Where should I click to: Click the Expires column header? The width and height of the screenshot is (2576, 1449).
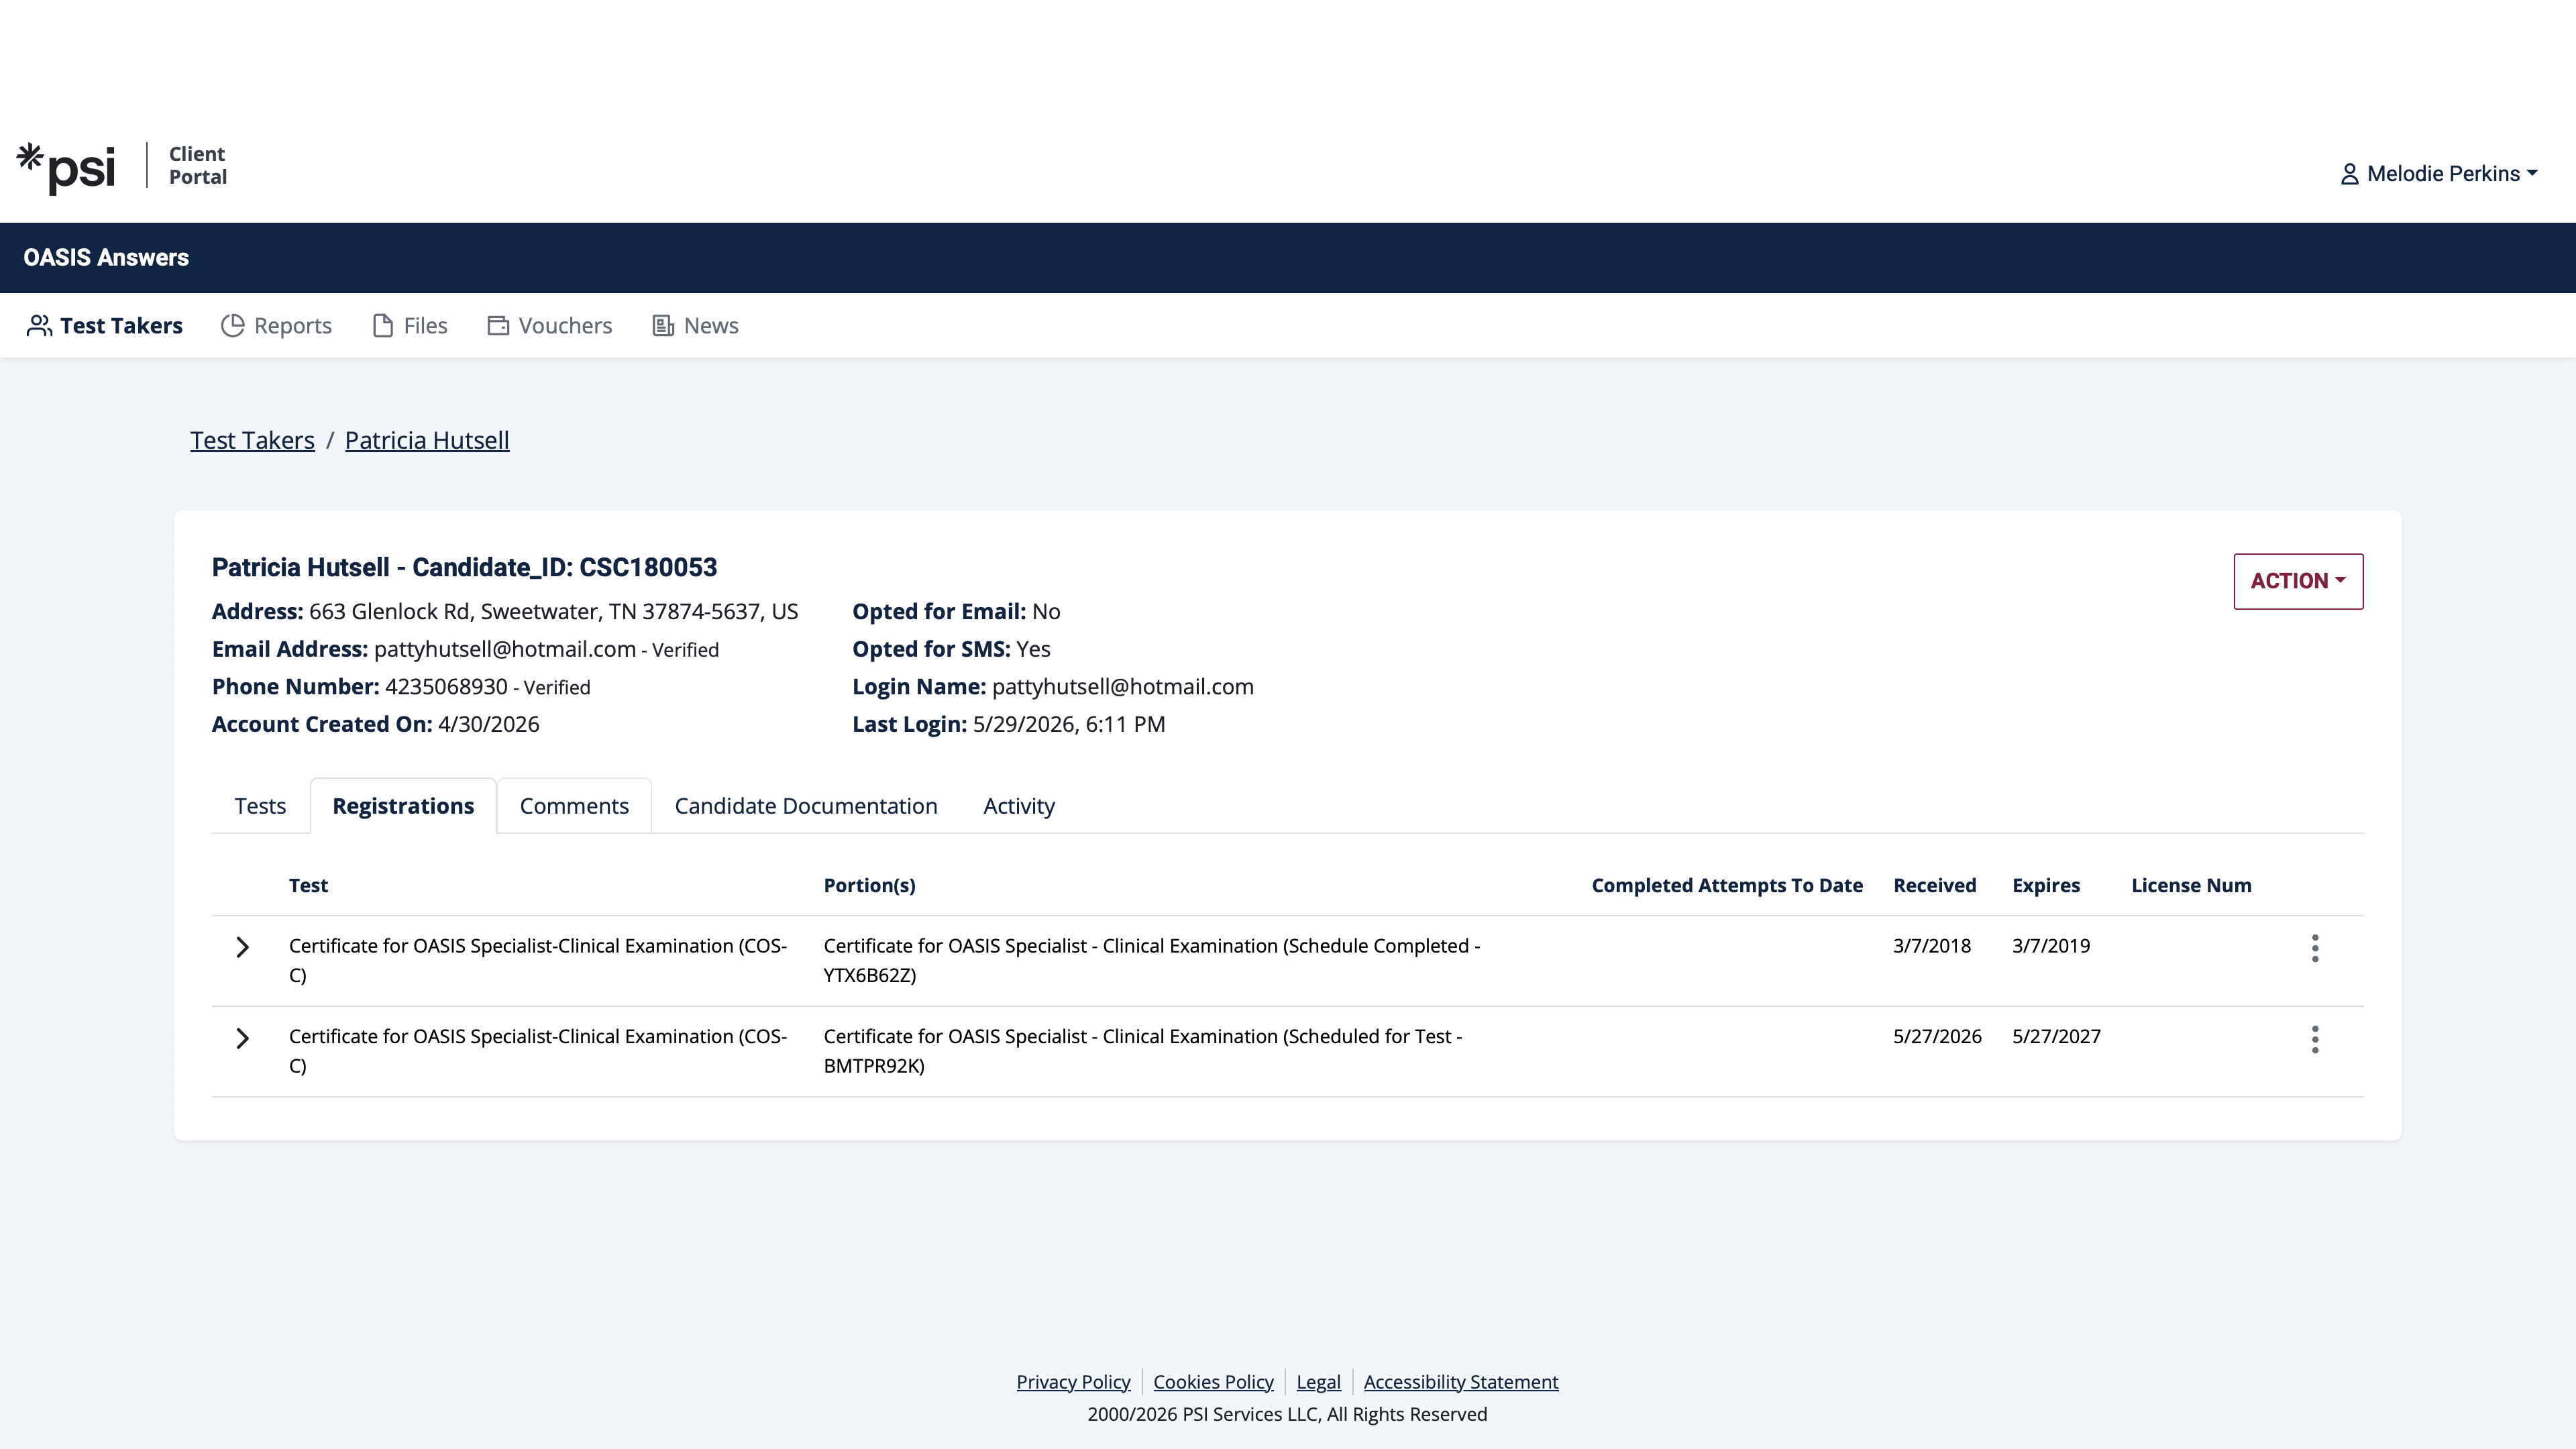tap(2046, 886)
